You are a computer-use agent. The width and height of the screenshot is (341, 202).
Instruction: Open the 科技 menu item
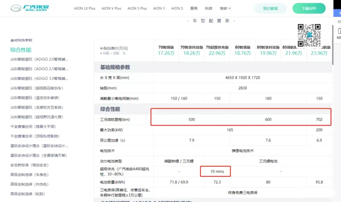point(209,9)
